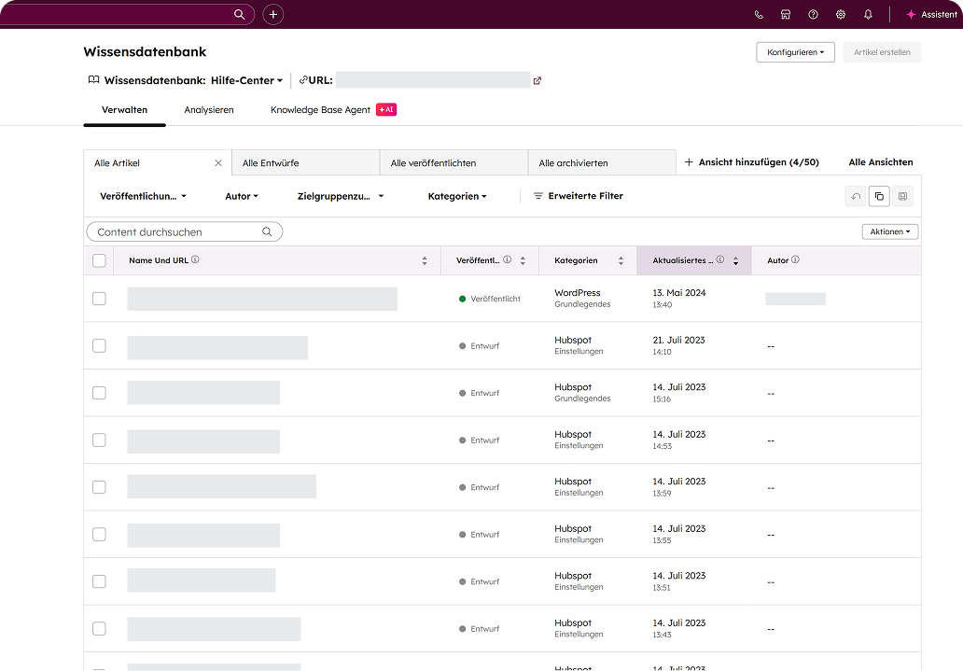Open the marketplace store icon

coord(786,15)
